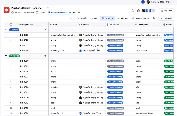177x116 pixels.
Task: Open record PR-0019
Action: 24,103
